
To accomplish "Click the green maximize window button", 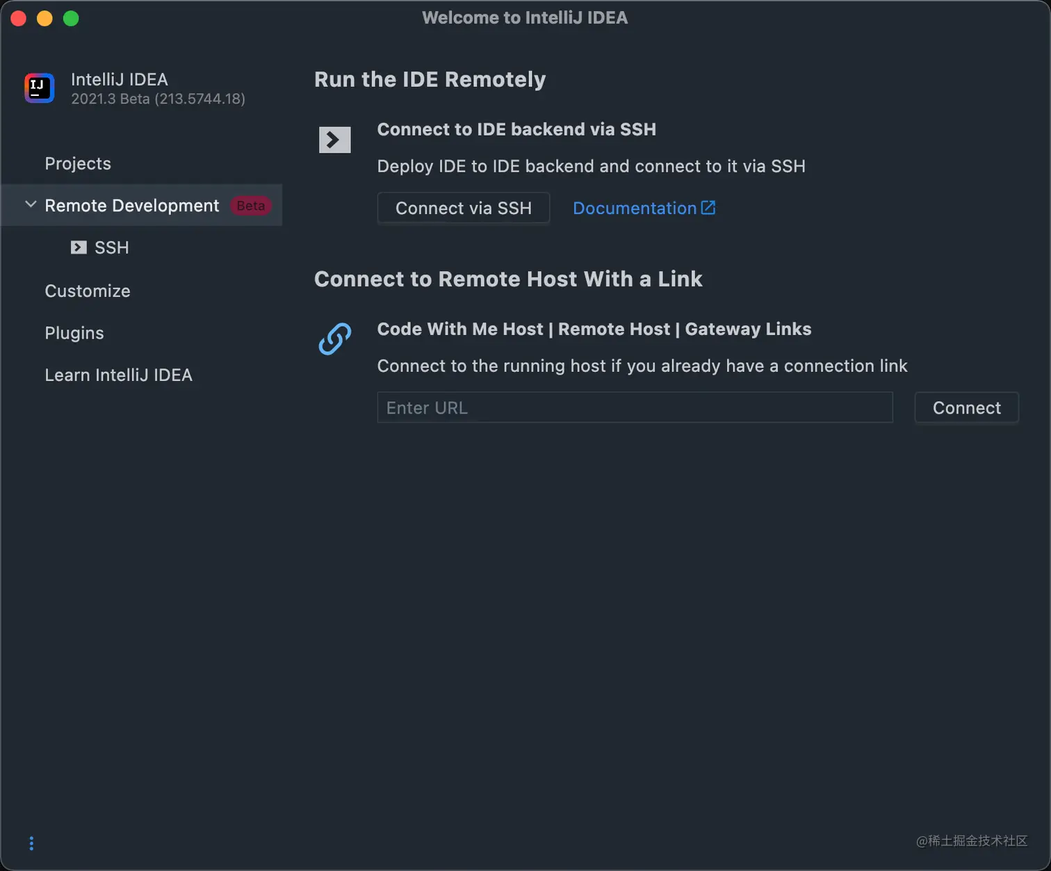I will tap(71, 18).
